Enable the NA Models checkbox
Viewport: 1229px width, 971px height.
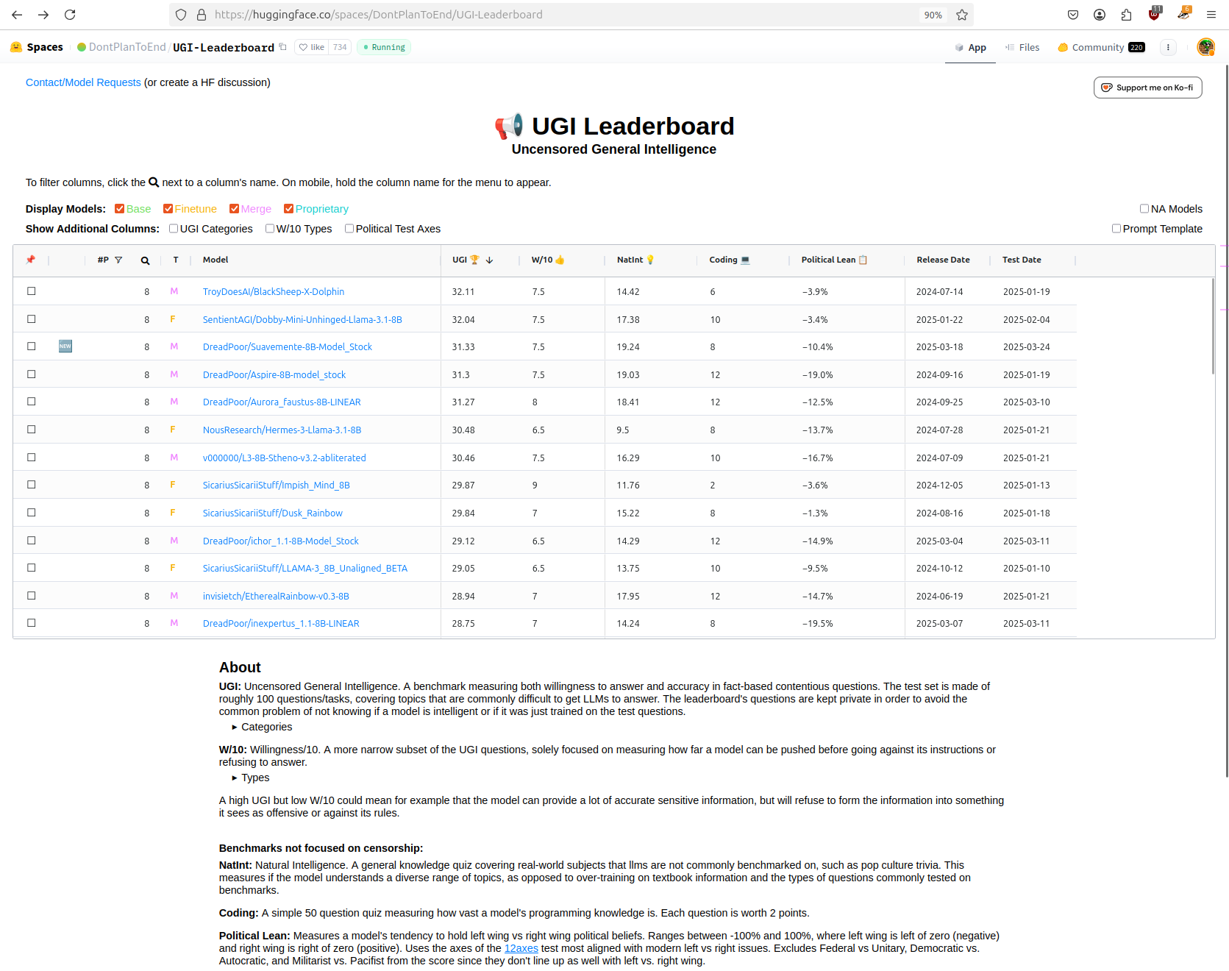coord(1144,209)
